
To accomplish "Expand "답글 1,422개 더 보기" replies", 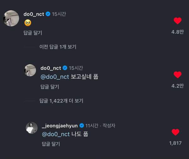I will [61, 101].
